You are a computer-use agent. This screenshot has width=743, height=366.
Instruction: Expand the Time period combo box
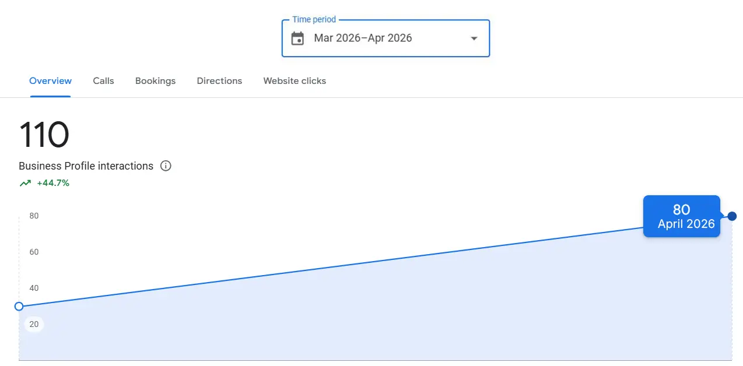385,38
